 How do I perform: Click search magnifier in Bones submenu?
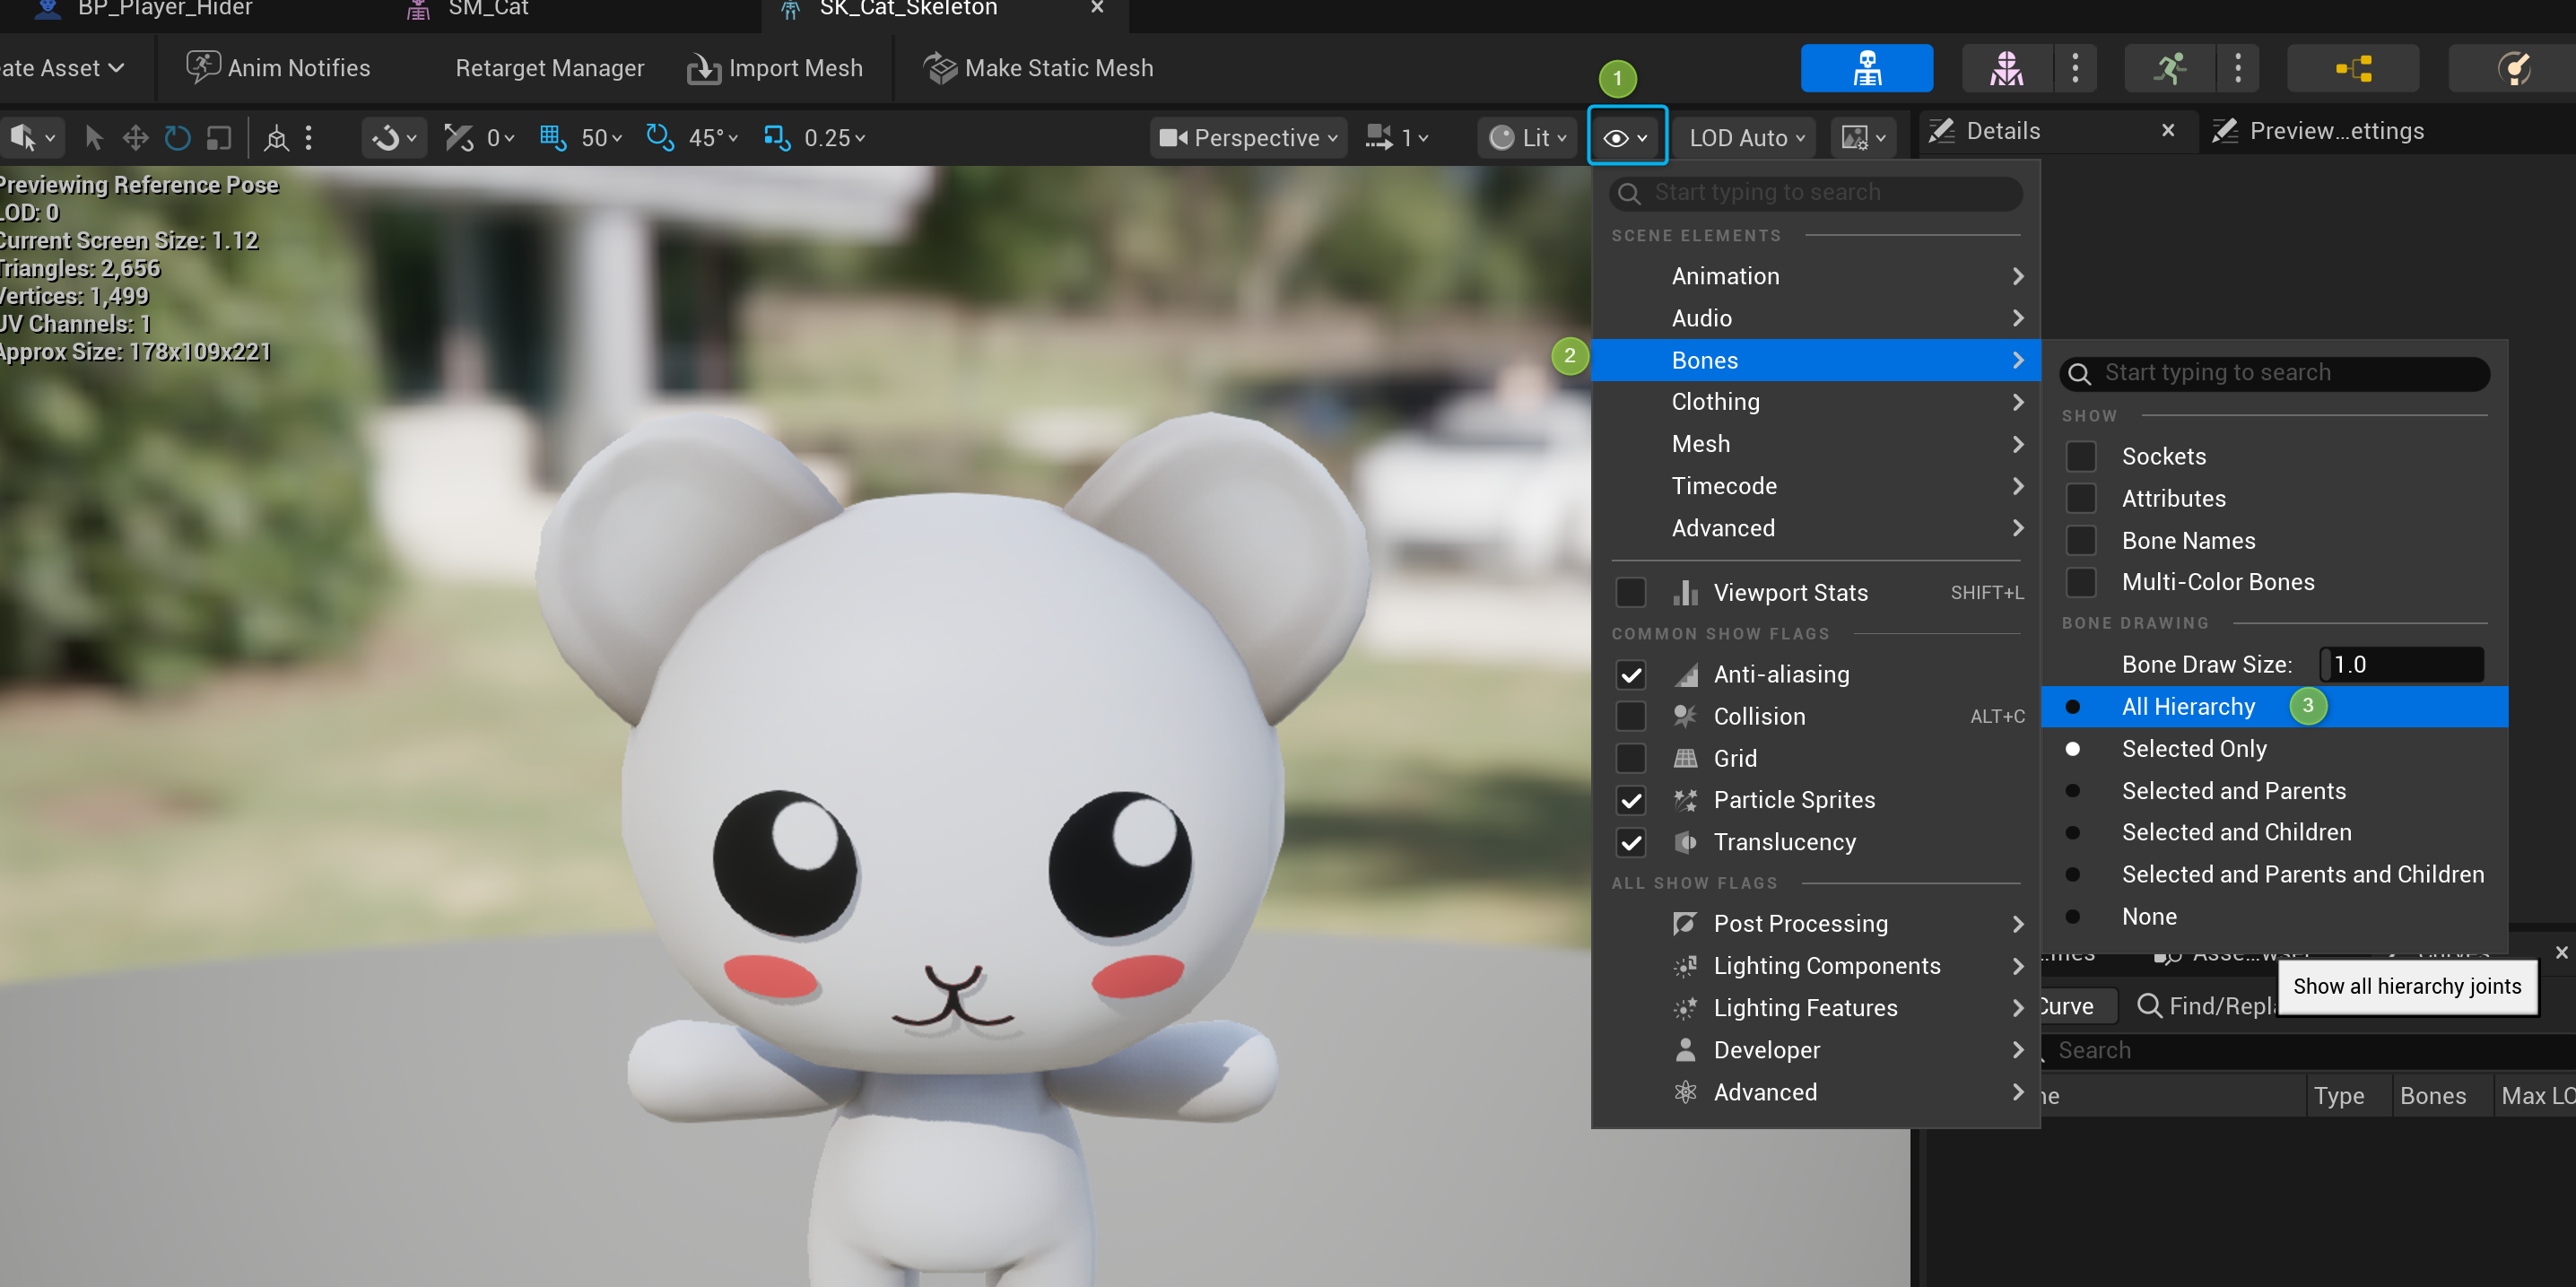tap(2079, 373)
